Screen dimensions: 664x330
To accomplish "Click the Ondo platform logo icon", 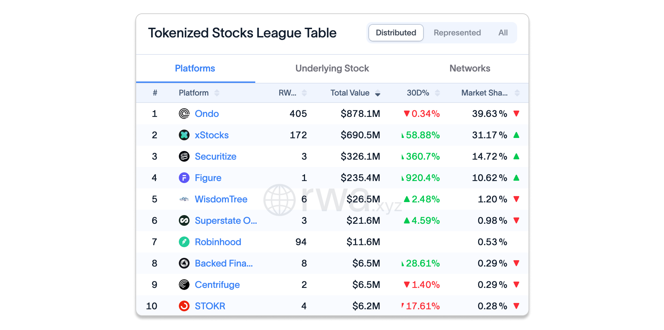I will (184, 114).
